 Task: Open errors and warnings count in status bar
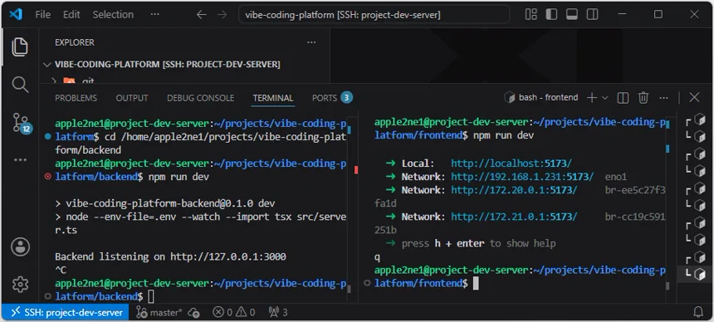[x=234, y=312]
